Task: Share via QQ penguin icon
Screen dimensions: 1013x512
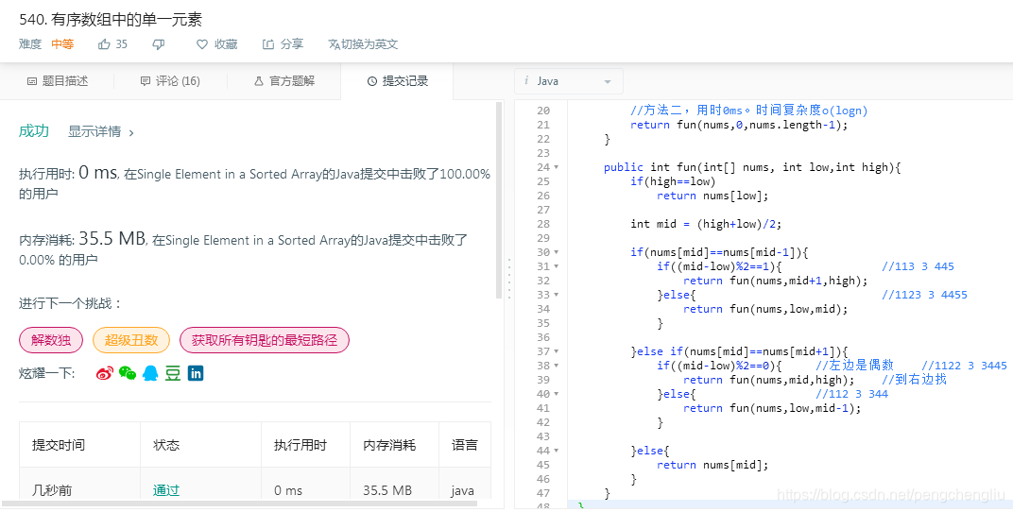Action: point(150,373)
